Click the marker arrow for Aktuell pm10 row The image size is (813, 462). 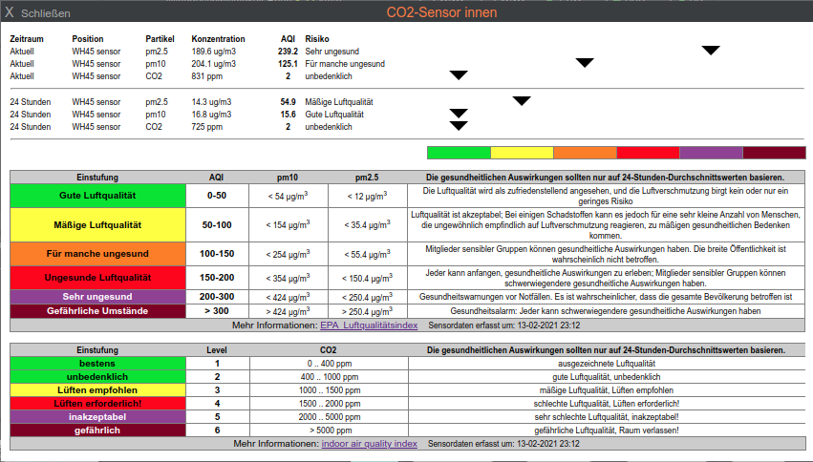click(585, 63)
